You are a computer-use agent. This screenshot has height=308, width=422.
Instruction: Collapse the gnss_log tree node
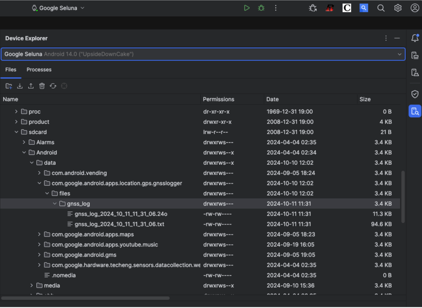[x=55, y=203]
